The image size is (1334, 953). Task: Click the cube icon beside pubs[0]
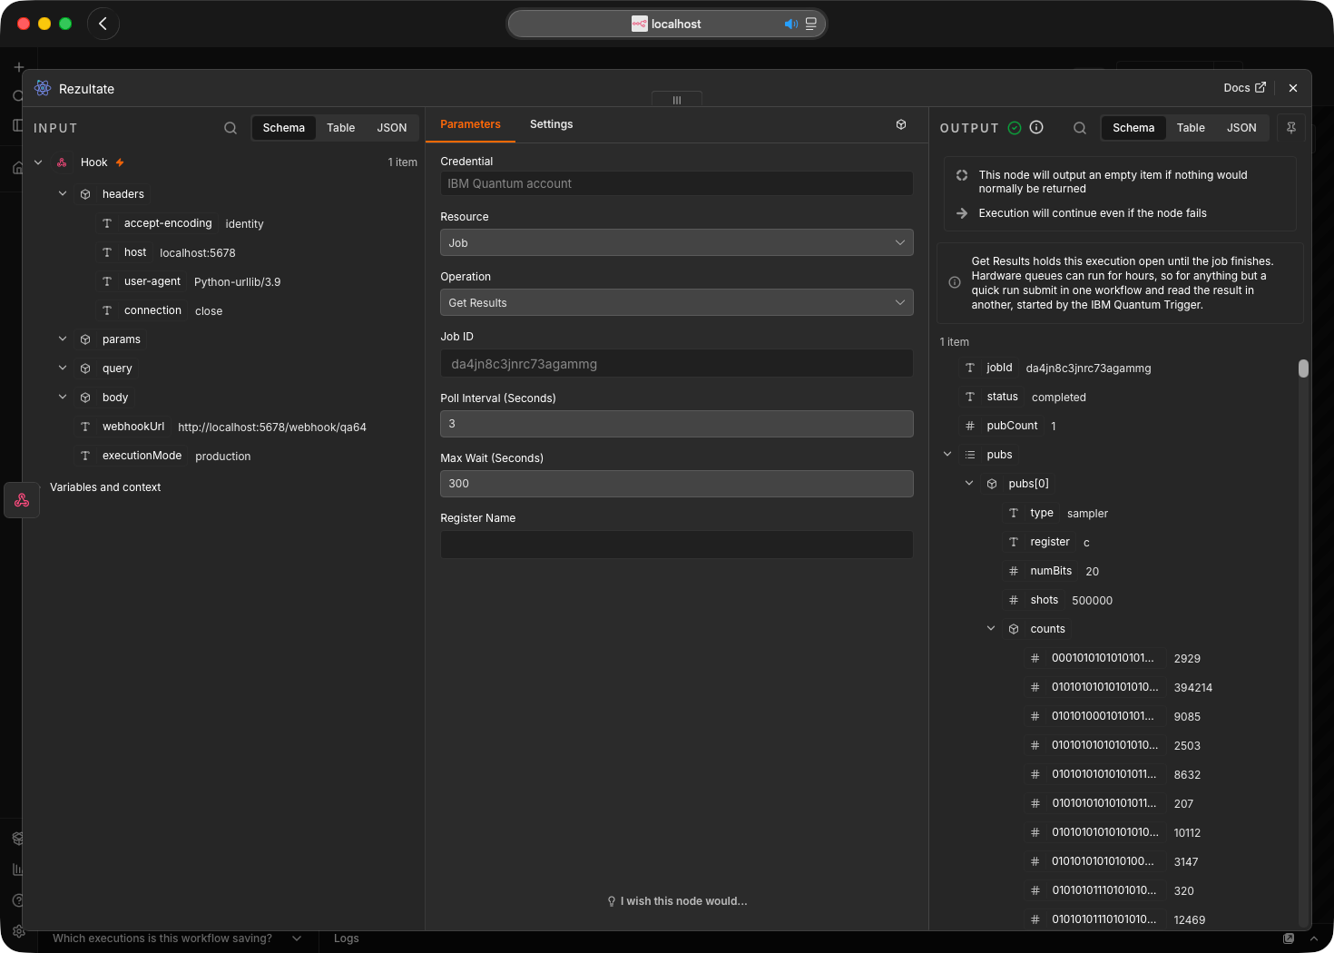click(x=992, y=484)
